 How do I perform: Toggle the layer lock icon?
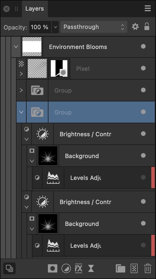point(147,27)
